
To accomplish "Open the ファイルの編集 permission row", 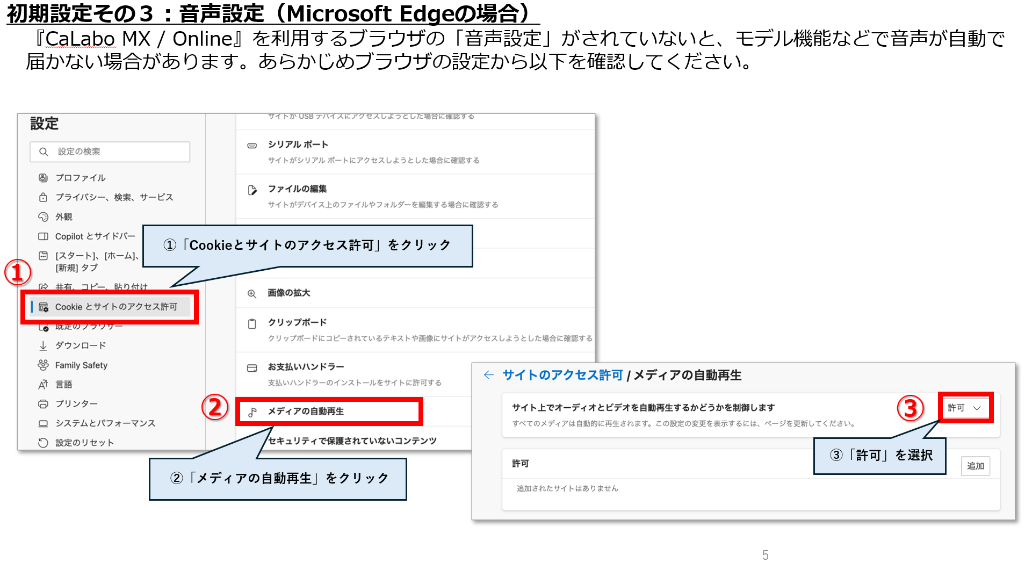I will click(415, 197).
